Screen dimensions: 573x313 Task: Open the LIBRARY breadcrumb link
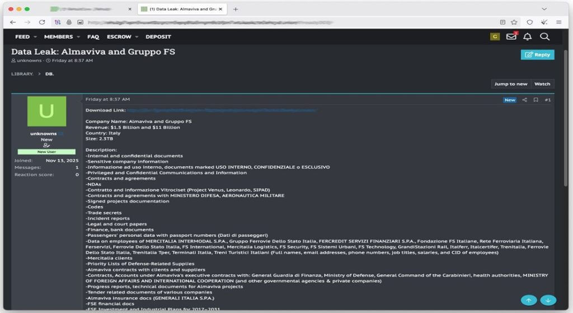tap(22, 74)
